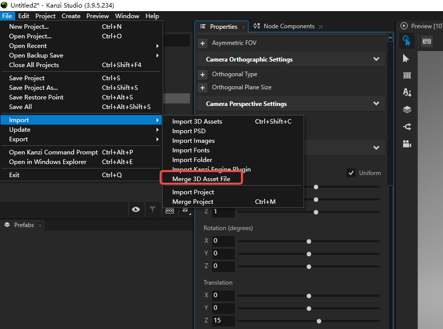Click the Rotation Y input field

[x=223, y=253]
